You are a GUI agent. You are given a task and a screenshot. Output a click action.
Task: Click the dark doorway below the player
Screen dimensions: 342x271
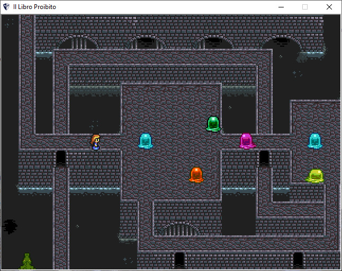[x=61, y=158]
